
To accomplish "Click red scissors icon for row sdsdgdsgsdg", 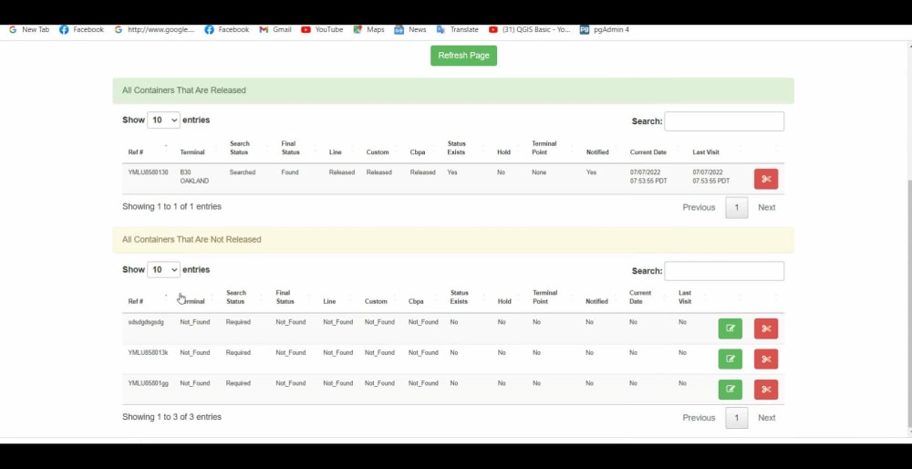I will click(766, 328).
